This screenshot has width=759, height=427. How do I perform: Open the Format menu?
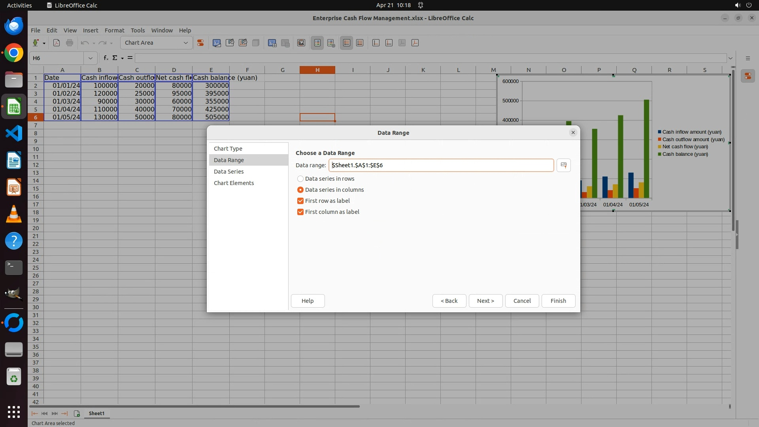(x=114, y=30)
